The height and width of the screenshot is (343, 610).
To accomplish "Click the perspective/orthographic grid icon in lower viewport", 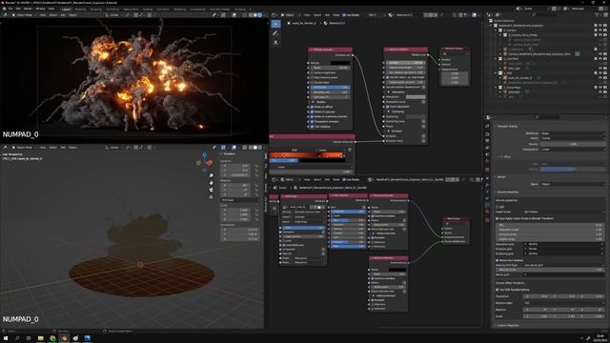I will (211, 197).
